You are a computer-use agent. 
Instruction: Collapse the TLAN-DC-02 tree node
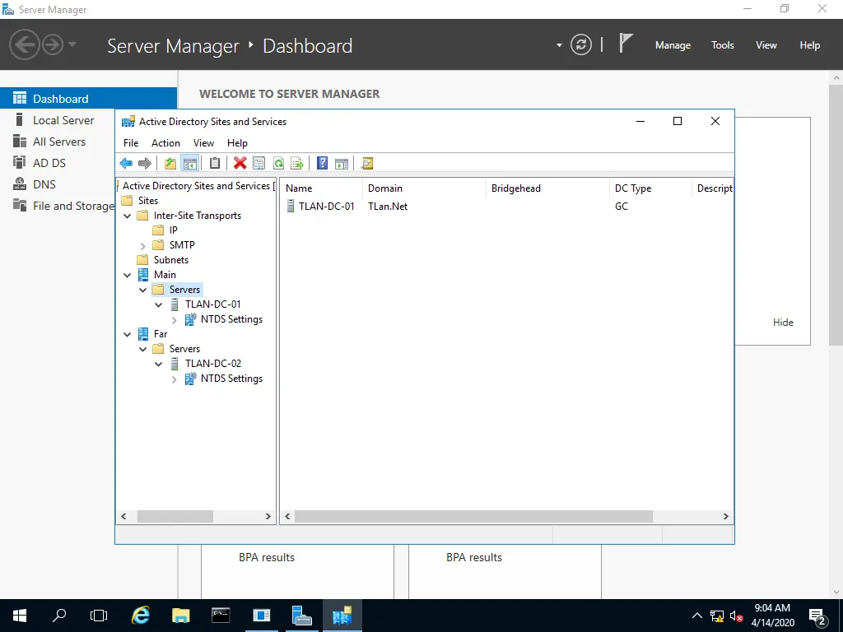tap(159, 365)
